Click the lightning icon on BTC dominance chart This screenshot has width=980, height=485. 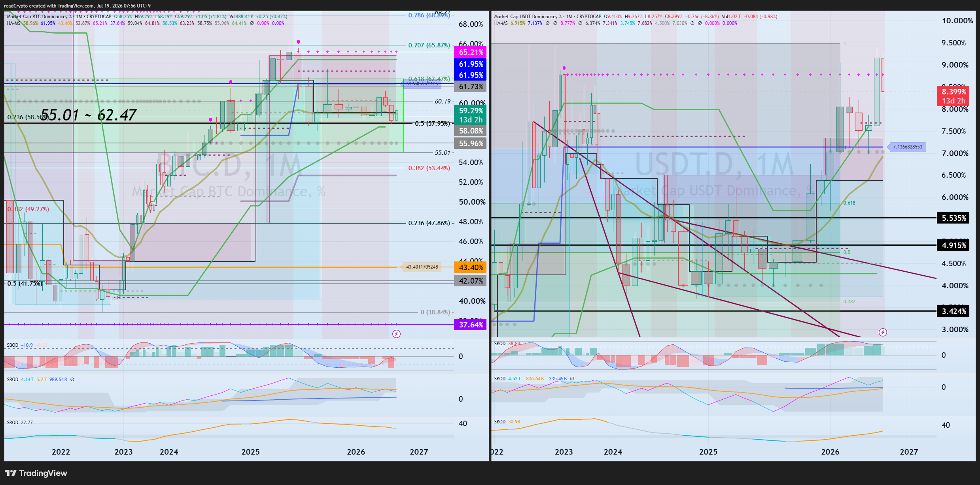[396, 334]
